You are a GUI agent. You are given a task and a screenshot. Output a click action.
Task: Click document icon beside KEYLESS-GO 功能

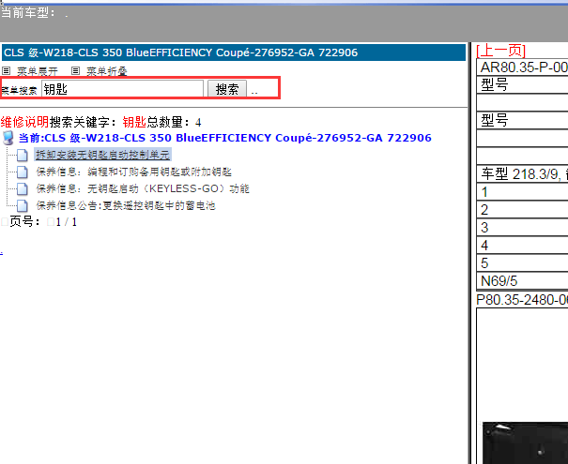[23, 189]
